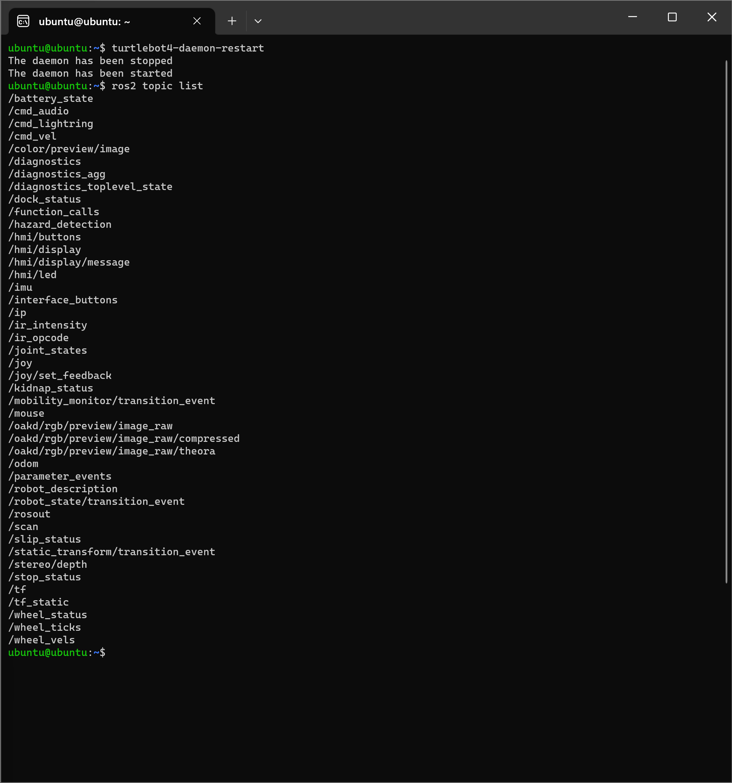732x783 pixels.
Task: Select the /oakd/rgb/preview/image_raw/compressed topic
Action: 124,438
